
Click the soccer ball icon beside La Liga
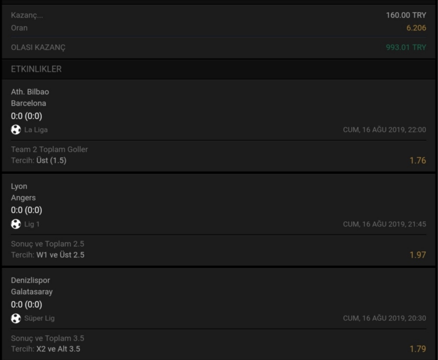16,130
